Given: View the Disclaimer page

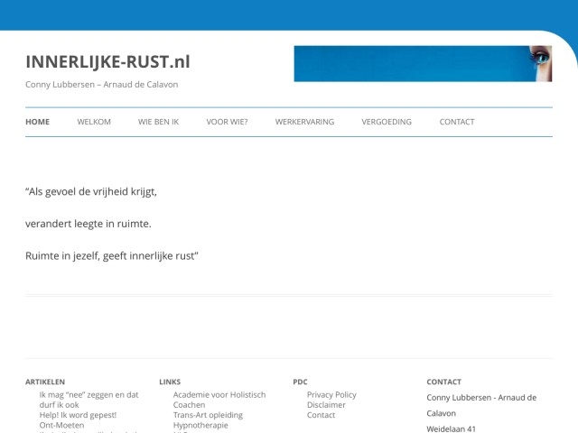Looking at the screenshot, I should [x=326, y=405].
